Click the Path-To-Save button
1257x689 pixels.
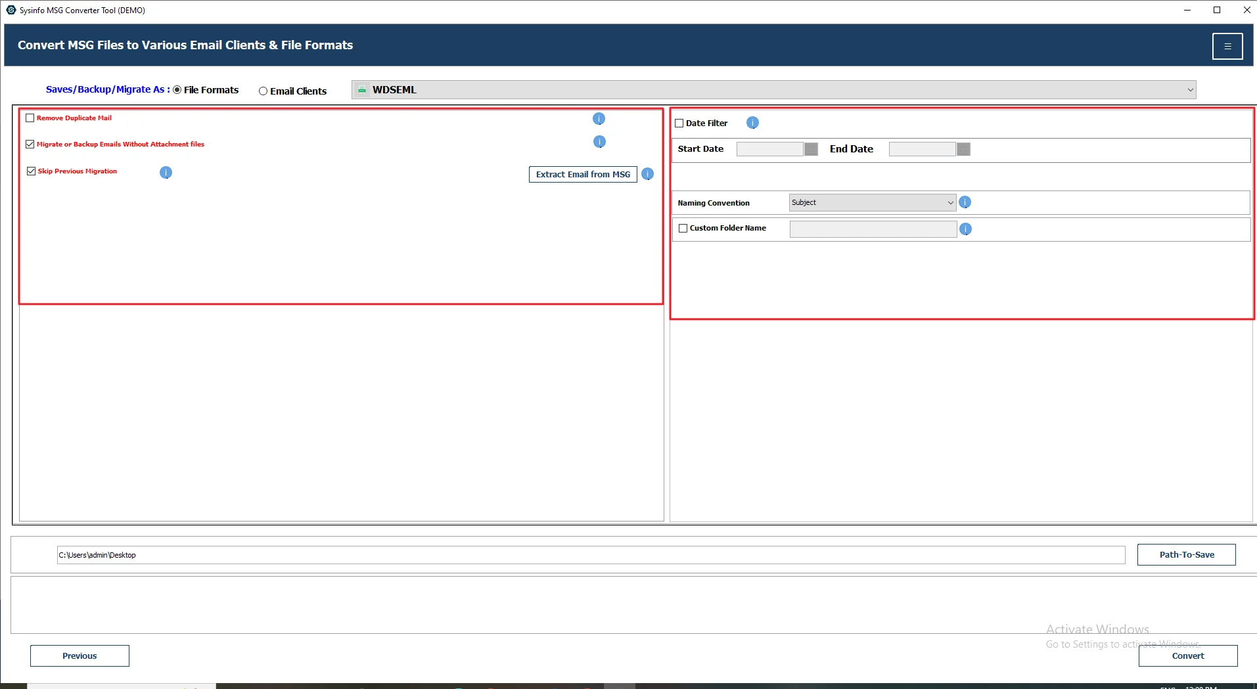[x=1187, y=554]
